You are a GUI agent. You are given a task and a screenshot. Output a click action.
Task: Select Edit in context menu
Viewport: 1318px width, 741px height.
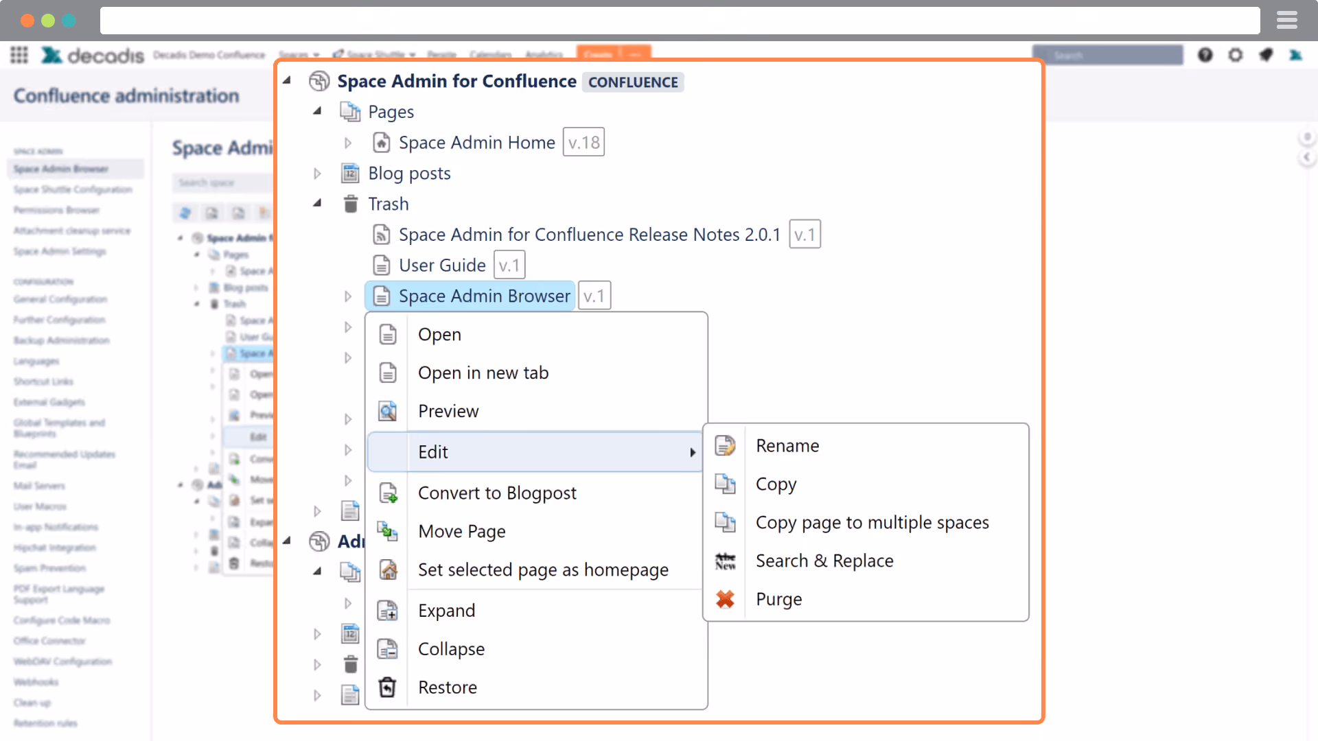coord(535,452)
